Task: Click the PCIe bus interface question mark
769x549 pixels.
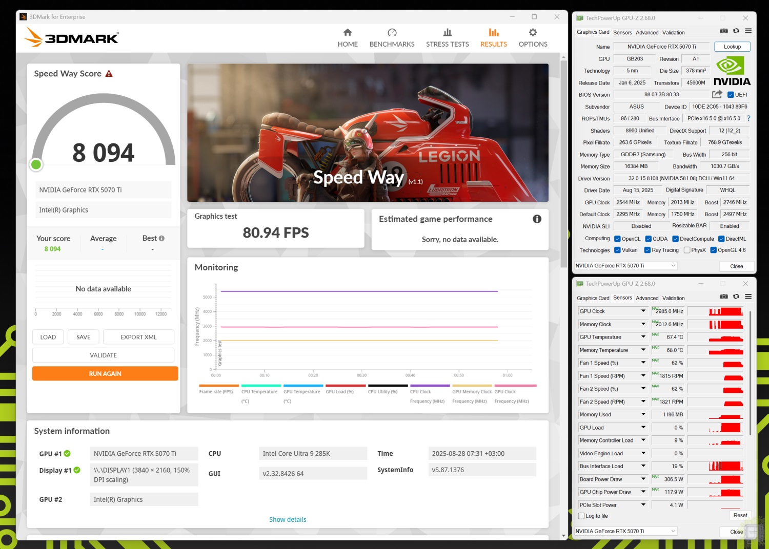Action: tap(748, 118)
